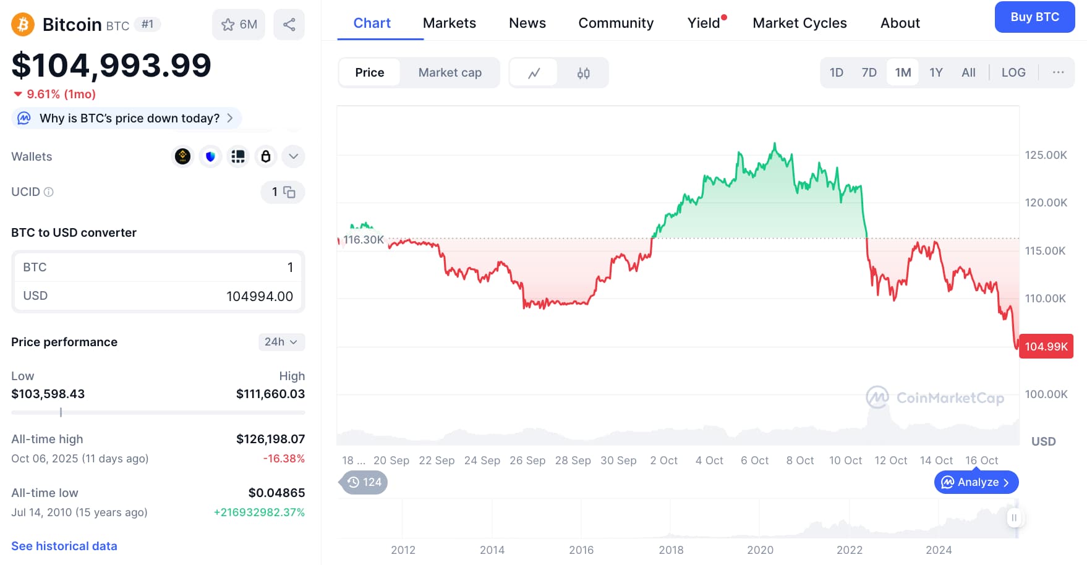Open the lock-shaped wallet icon

(x=266, y=156)
